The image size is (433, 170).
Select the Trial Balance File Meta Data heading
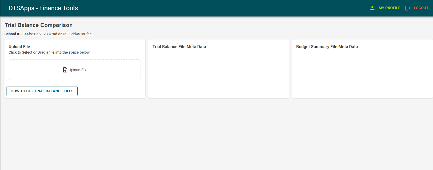(179, 47)
